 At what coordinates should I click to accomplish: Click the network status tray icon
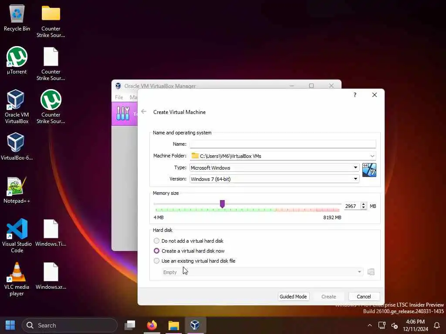click(x=382, y=325)
